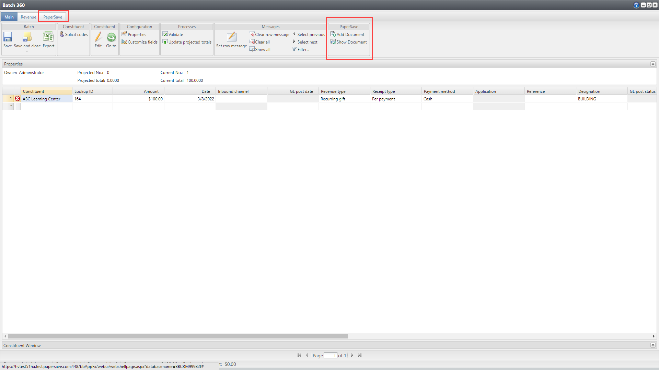Screen dimensions: 659x370
Task: Click the Validate checkmark button
Action: pyautogui.click(x=173, y=35)
